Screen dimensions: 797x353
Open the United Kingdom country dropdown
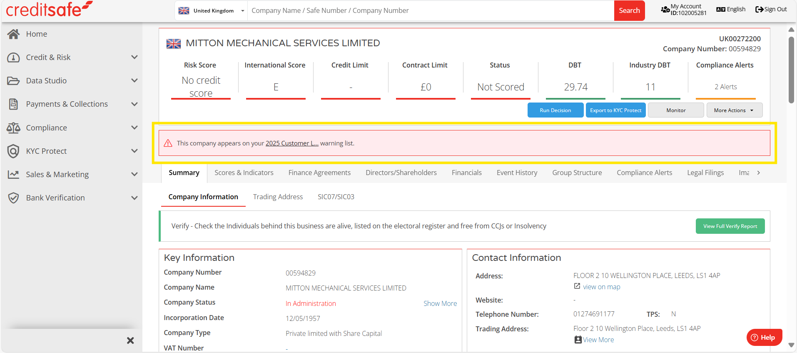211,11
